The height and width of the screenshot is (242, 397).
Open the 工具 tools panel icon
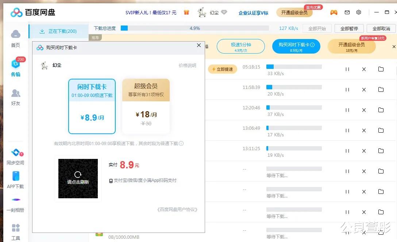15,229
